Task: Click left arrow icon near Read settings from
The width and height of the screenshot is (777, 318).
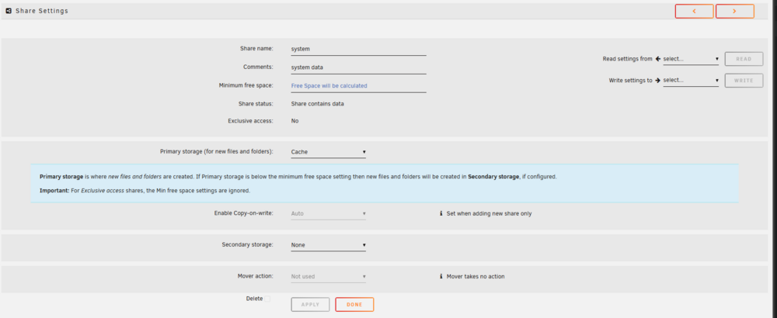Action: point(658,59)
